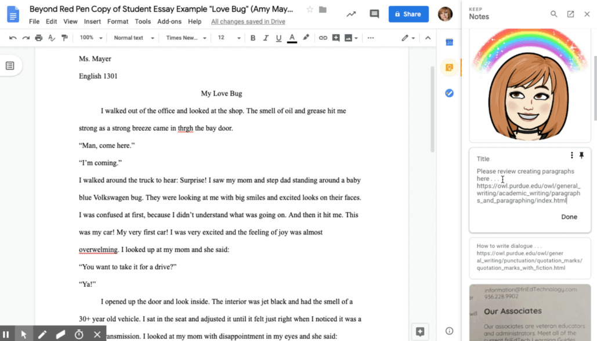
Task: Open the font size 12 dropdown
Action: point(229,38)
